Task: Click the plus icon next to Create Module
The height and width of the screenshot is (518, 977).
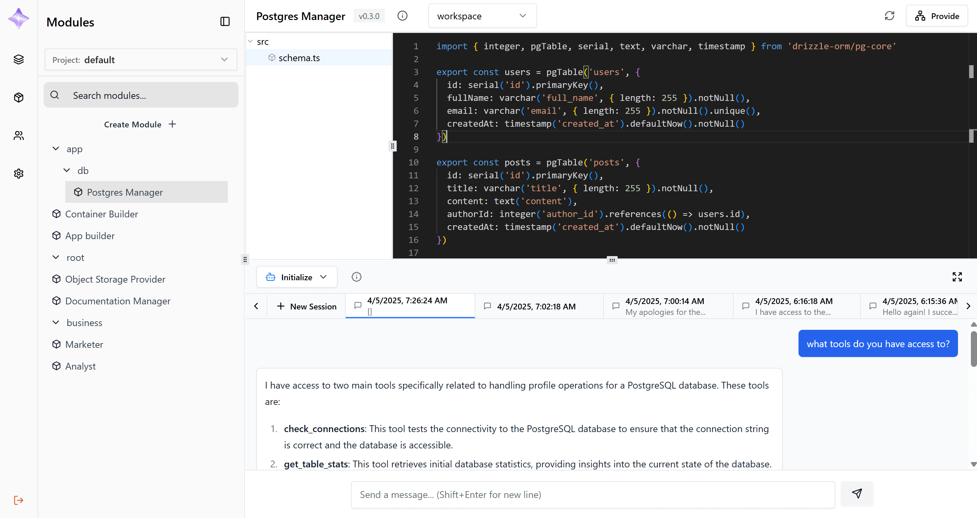Action: [x=172, y=124]
